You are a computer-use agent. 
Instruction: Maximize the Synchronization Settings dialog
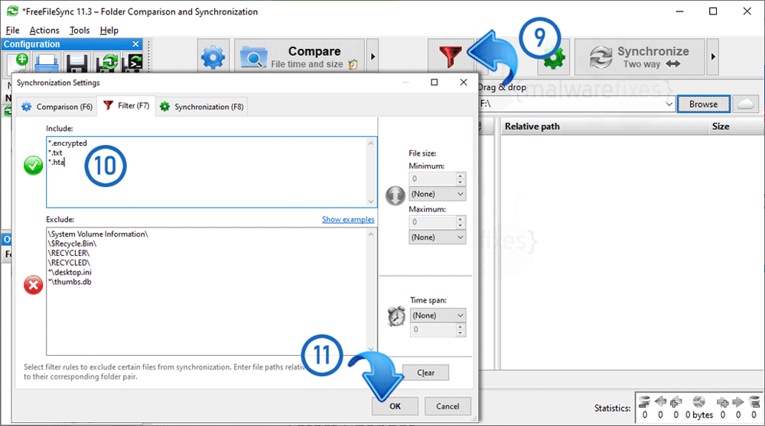[x=435, y=82]
